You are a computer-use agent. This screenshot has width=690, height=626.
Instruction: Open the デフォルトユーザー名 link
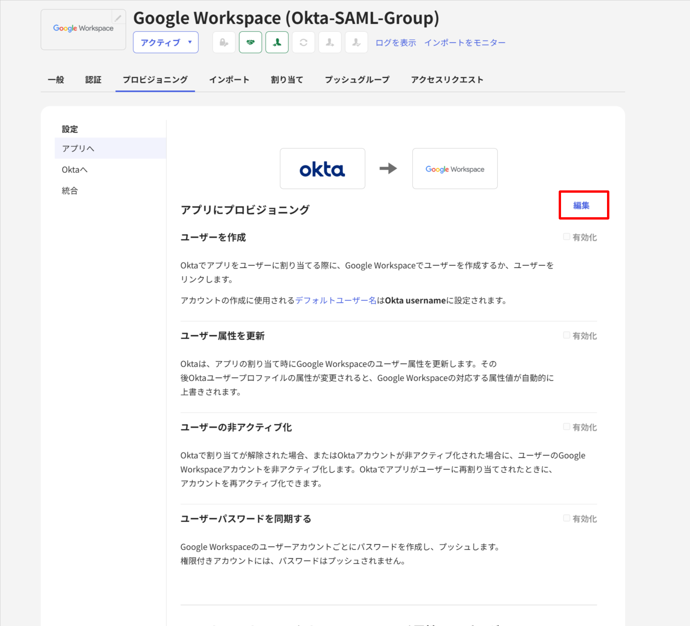tap(335, 300)
